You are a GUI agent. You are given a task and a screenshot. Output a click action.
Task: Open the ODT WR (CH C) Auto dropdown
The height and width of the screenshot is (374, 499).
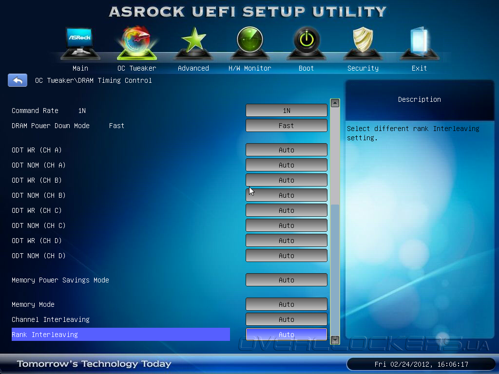(x=287, y=210)
